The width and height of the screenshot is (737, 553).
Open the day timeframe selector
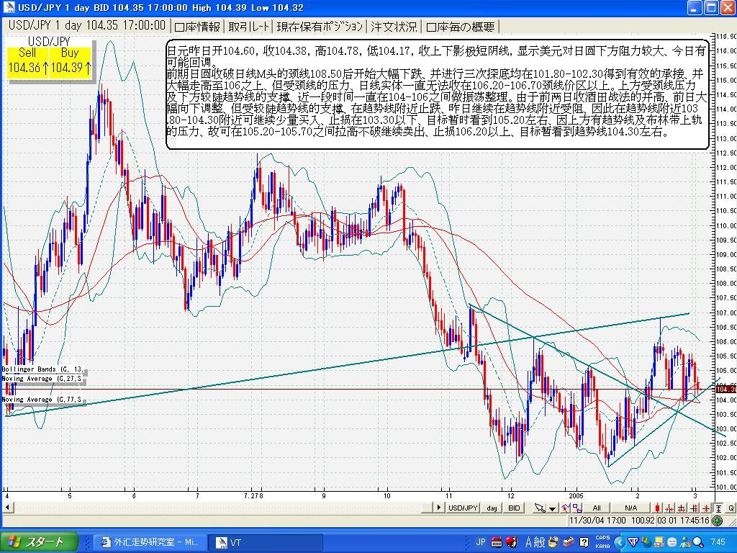point(492,508)
